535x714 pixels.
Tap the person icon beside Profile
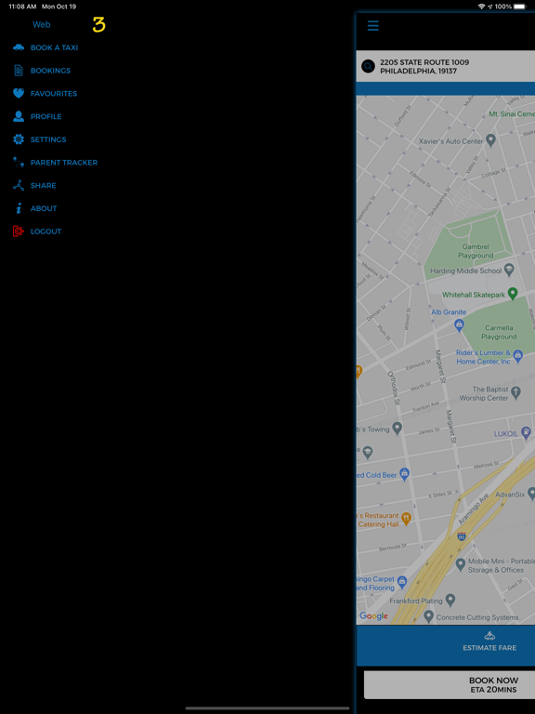pos(19,116)
